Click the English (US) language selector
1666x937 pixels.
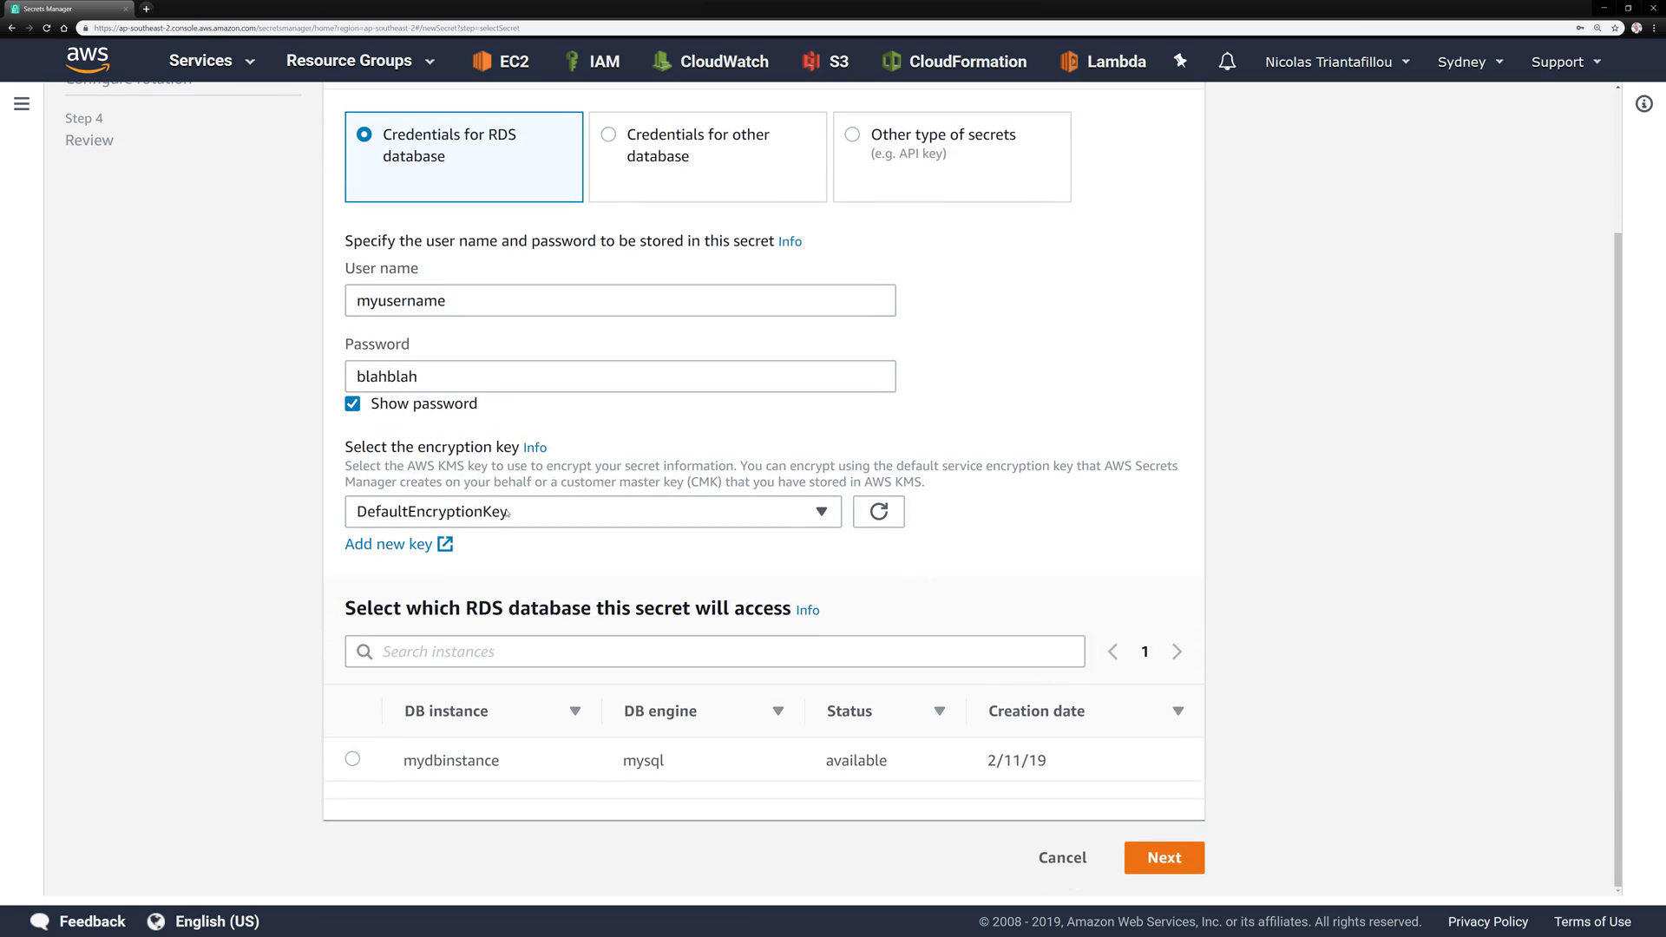(x=217, y=921)
